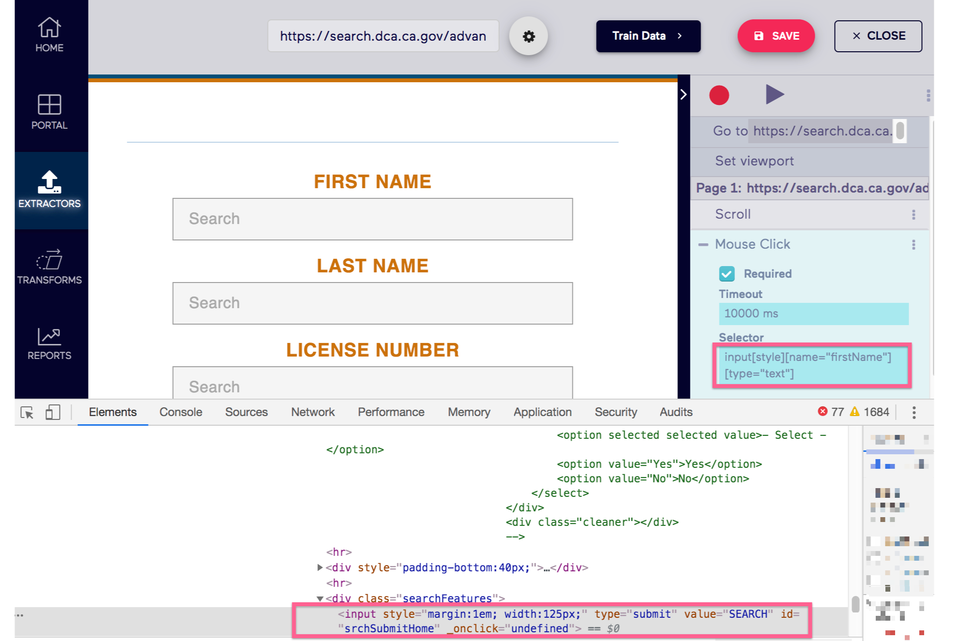This screenshot has width=958, height=641.
Task: Open the Network tab in DevTools
Action: (313, 412)
